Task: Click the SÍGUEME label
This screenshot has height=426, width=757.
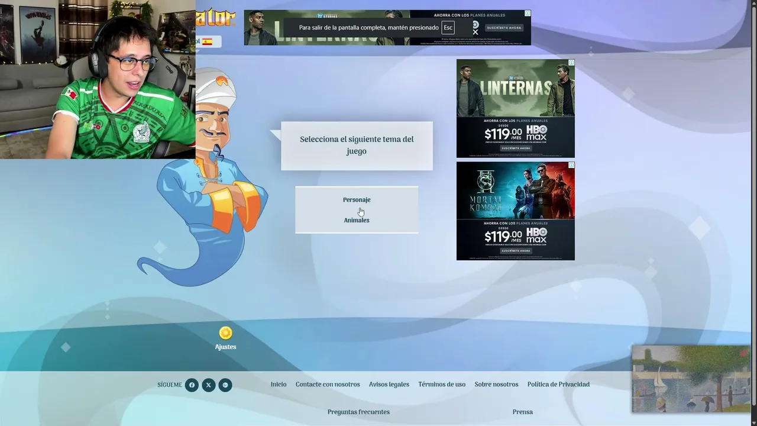Action: (170, 385)
